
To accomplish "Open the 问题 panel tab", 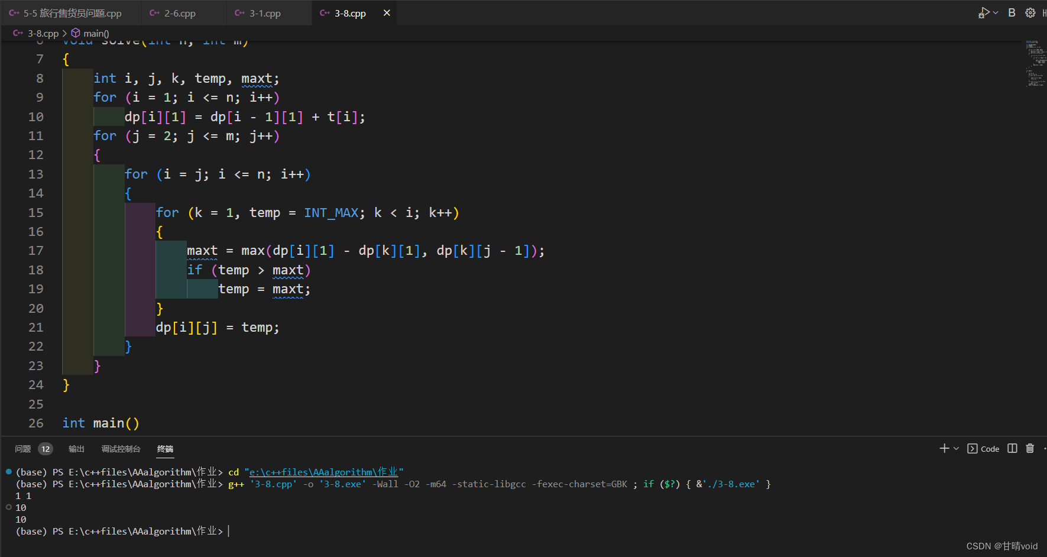I will tap(23, 449).
